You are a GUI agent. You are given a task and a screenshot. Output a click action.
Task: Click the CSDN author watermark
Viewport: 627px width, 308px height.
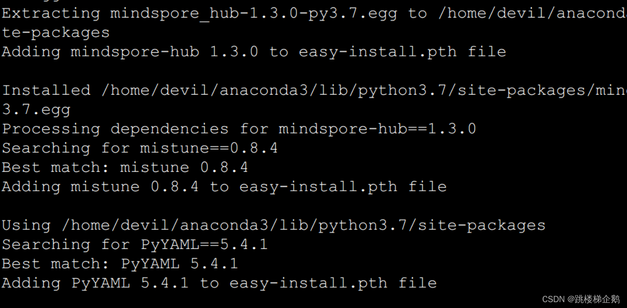tap(581, 299)
